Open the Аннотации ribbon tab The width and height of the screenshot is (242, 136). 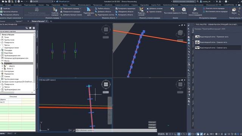point(18,5)
